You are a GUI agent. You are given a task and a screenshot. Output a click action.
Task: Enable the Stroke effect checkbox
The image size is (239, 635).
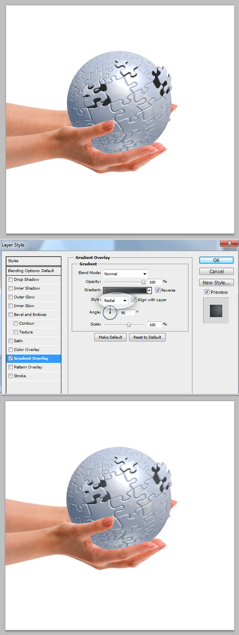coord(11,376)
